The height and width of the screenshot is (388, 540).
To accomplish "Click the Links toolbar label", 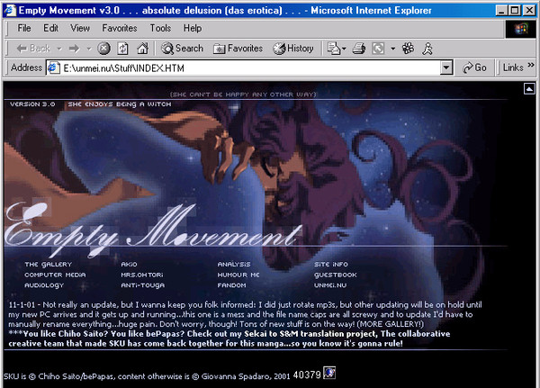I will click(513, 68).
